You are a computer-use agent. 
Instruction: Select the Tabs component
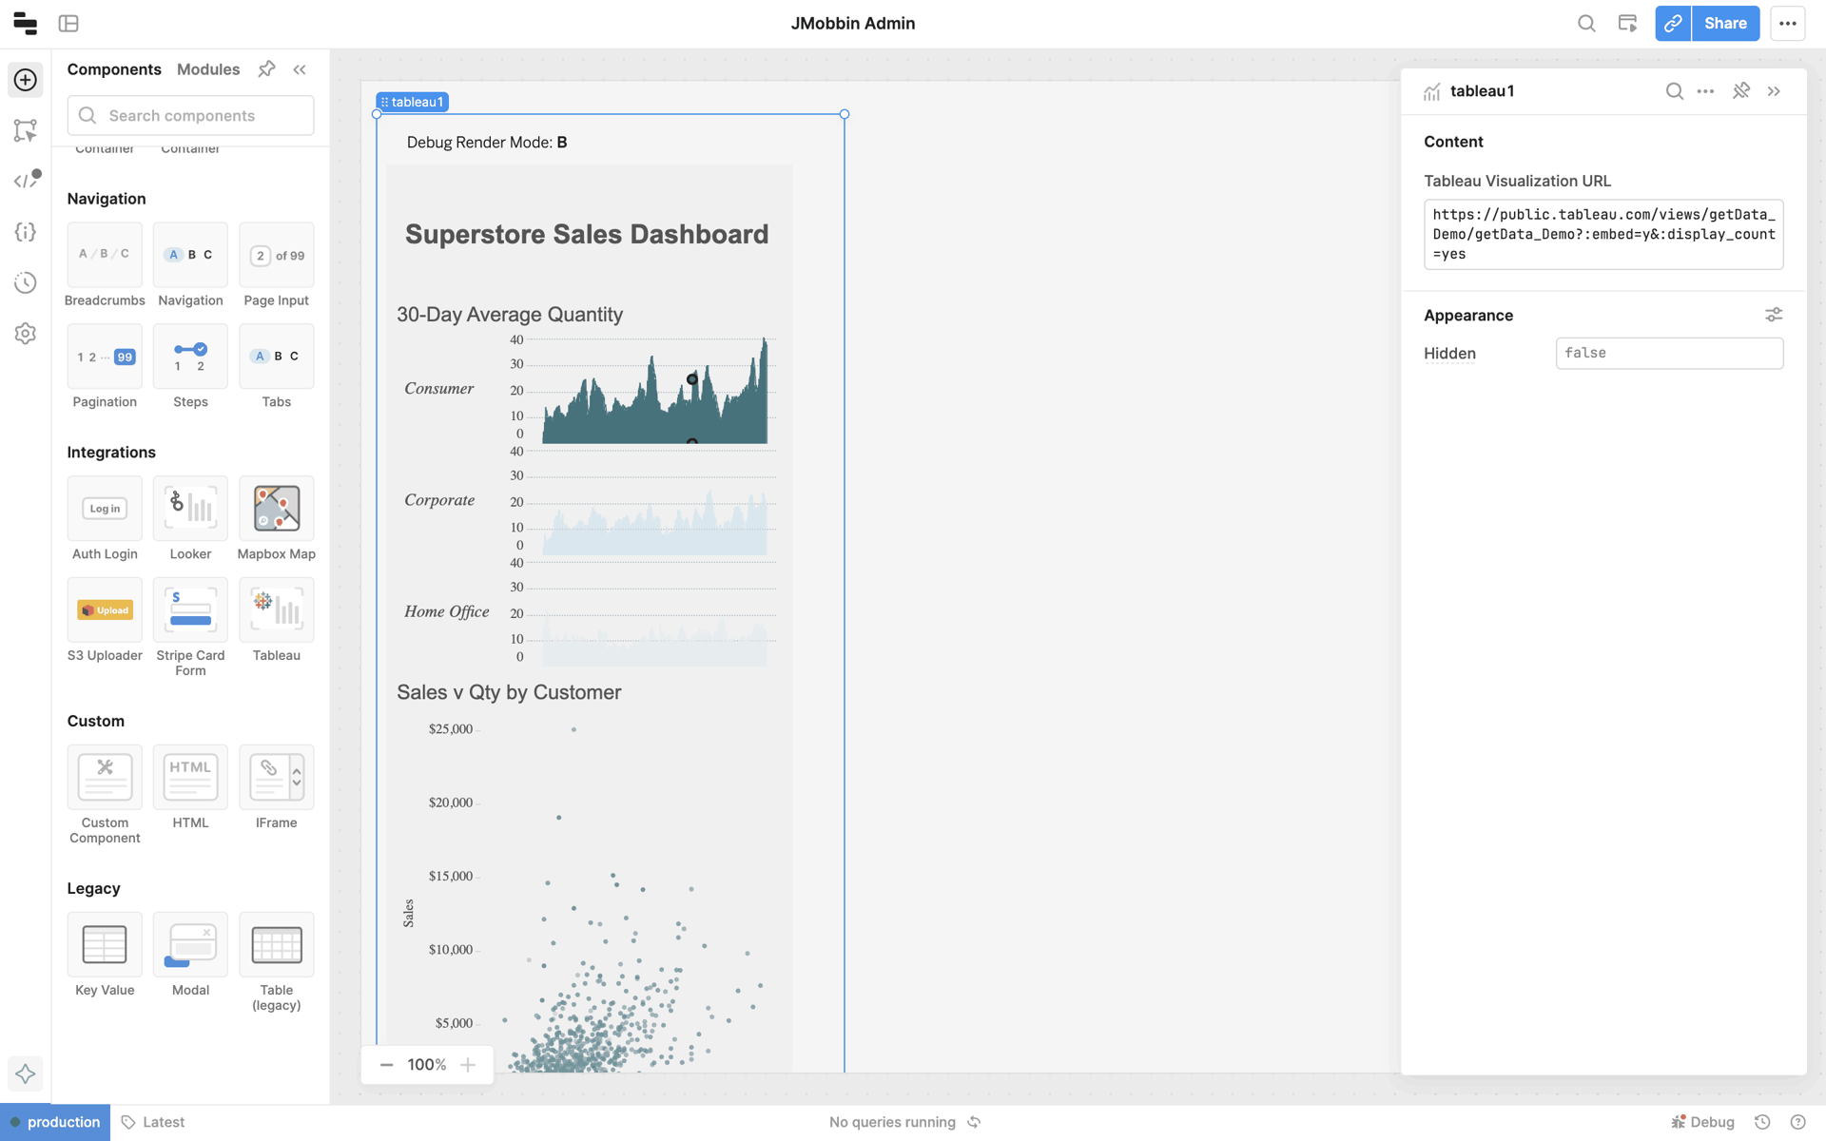tap(276, 366)
